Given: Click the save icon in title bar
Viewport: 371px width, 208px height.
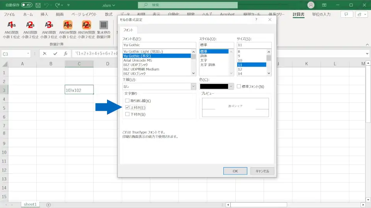Looking at the screenshot, I should pos(38,5).
